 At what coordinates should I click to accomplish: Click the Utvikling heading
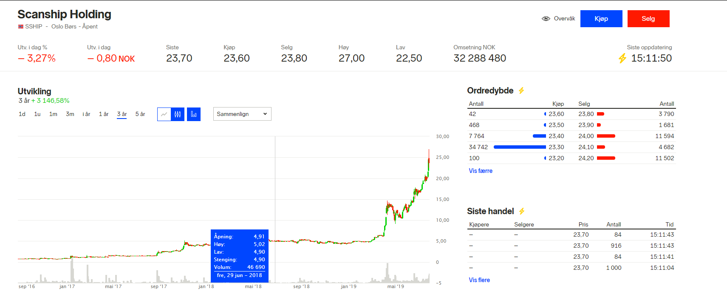(34, 91)
